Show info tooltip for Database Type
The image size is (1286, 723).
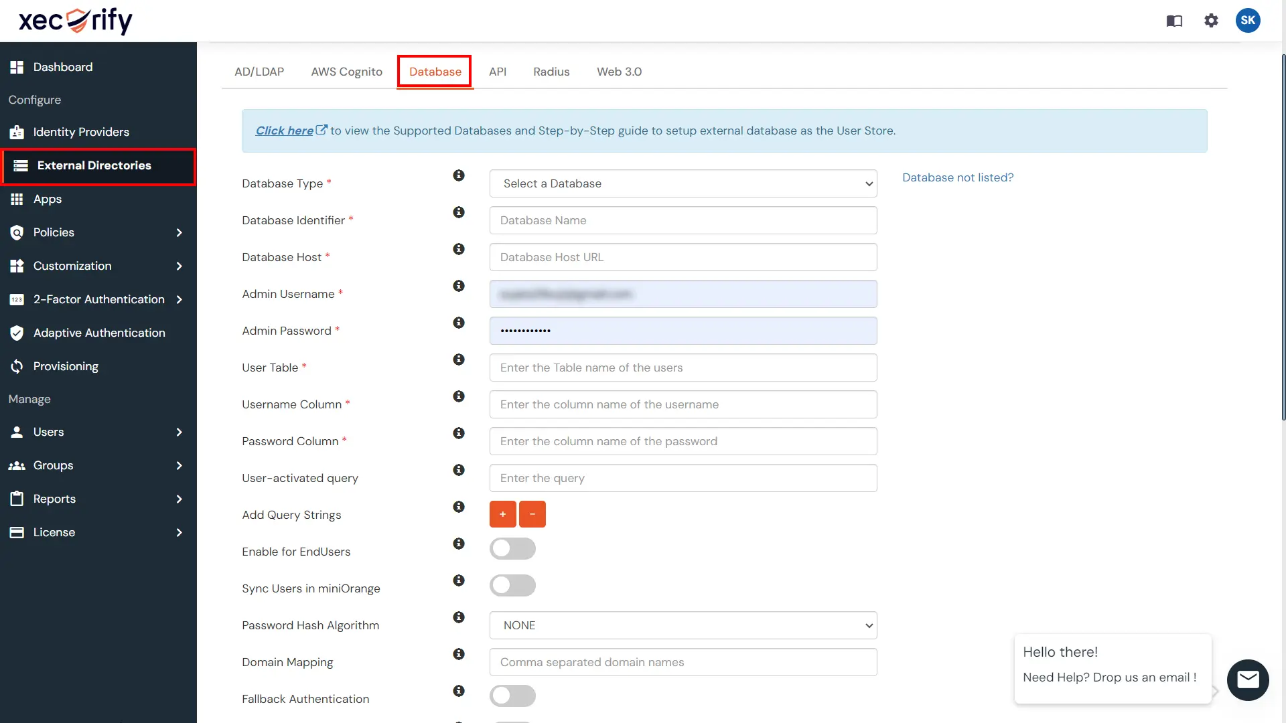(459, 175)
